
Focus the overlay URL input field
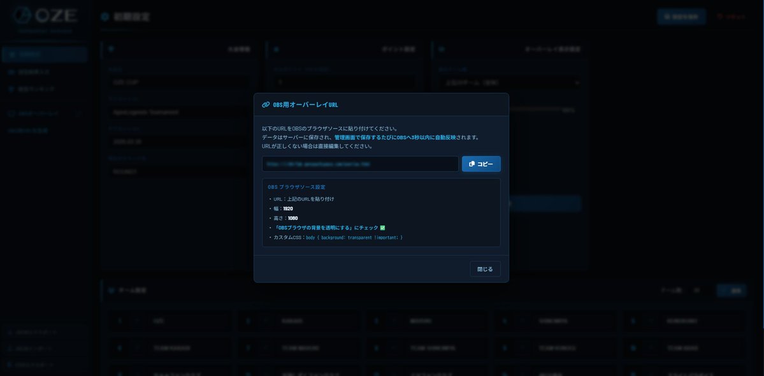(360, 164)
